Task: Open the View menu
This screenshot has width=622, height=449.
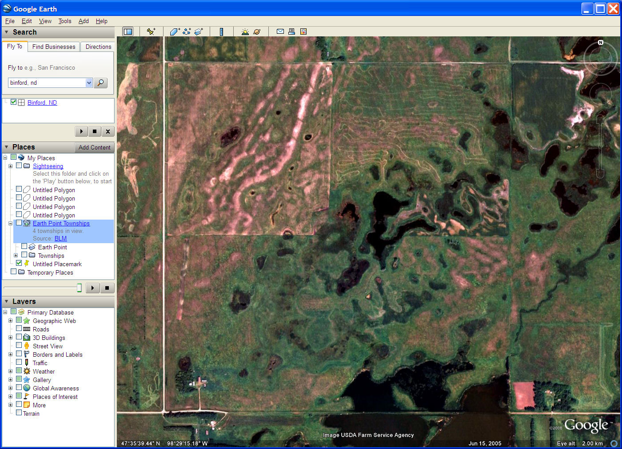Action: click(x=45, y=21)
